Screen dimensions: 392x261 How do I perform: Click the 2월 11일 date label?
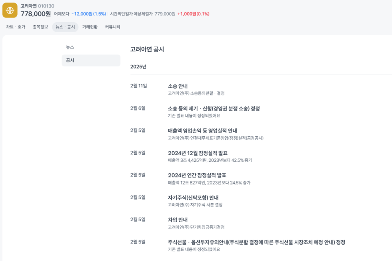pyautogui.click(x=139, y=86)
